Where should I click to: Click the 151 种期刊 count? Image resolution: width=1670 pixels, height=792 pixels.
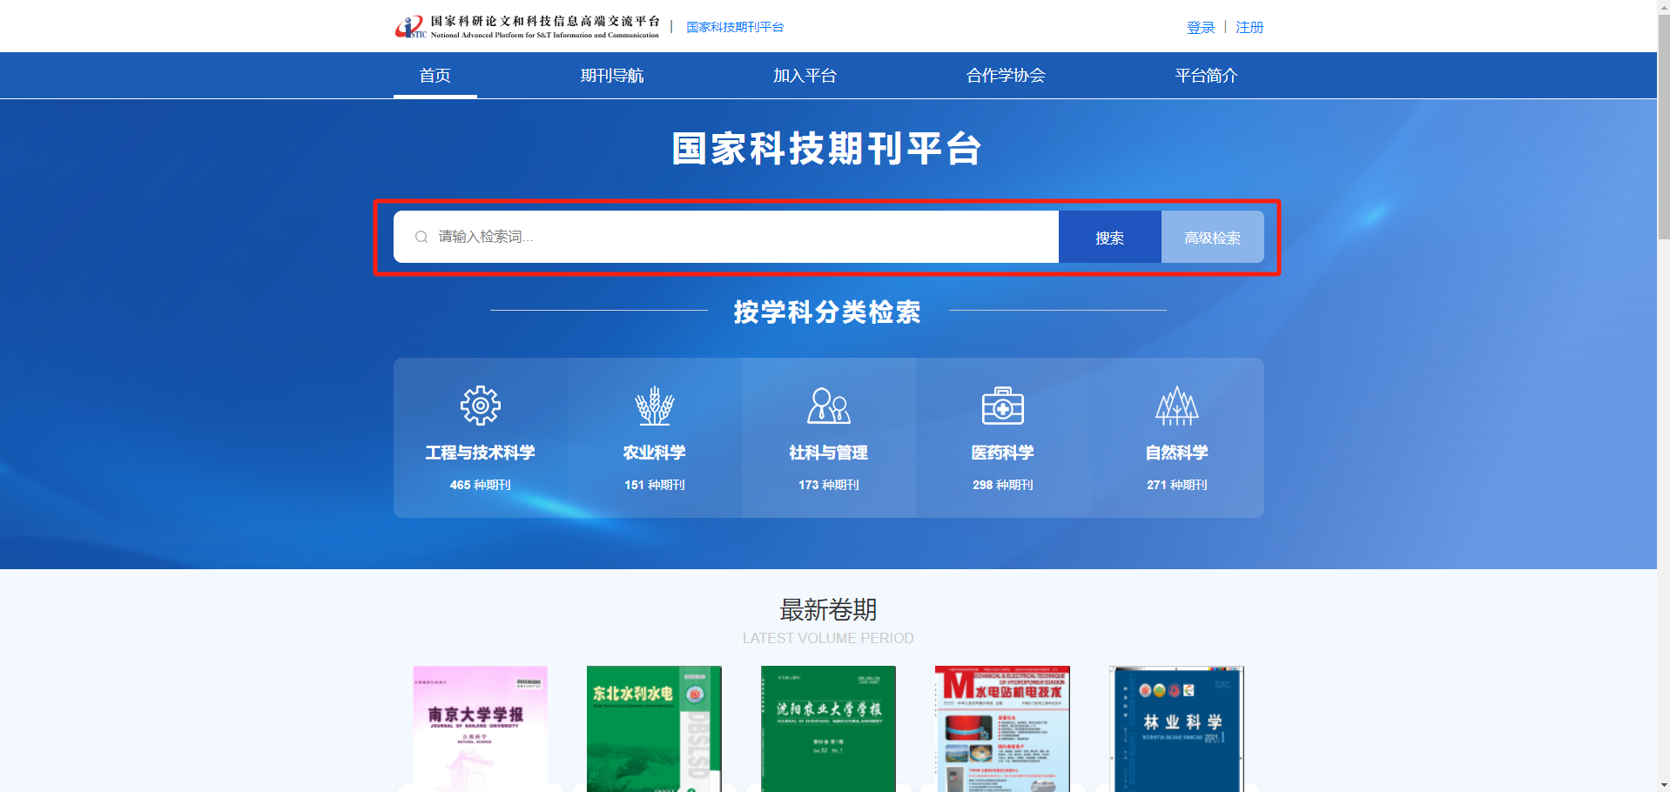(655, 485)
